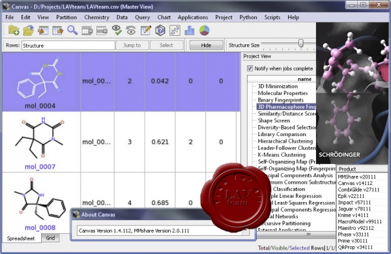The image size is (391, 254).
Task: Select 3D Pharmacophore Fingerprints tree item
Action: (287, 107)
